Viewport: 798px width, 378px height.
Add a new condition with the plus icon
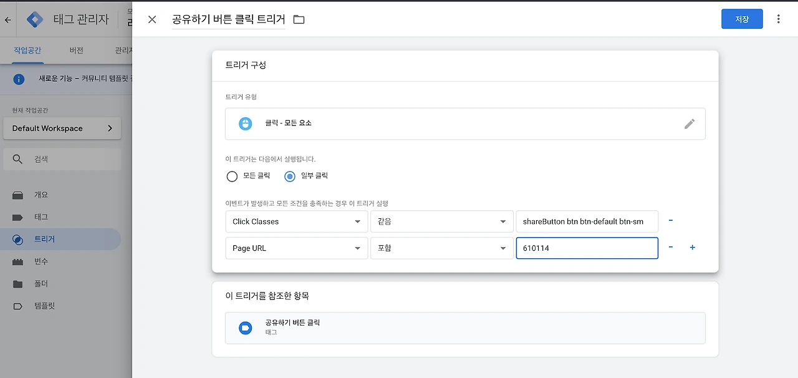(x=692, y=248)
